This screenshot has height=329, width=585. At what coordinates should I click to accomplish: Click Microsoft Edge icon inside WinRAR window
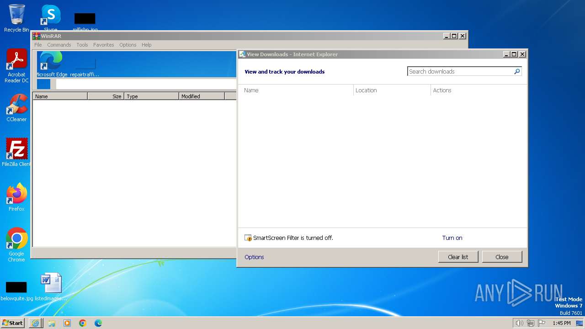[51, 64]
